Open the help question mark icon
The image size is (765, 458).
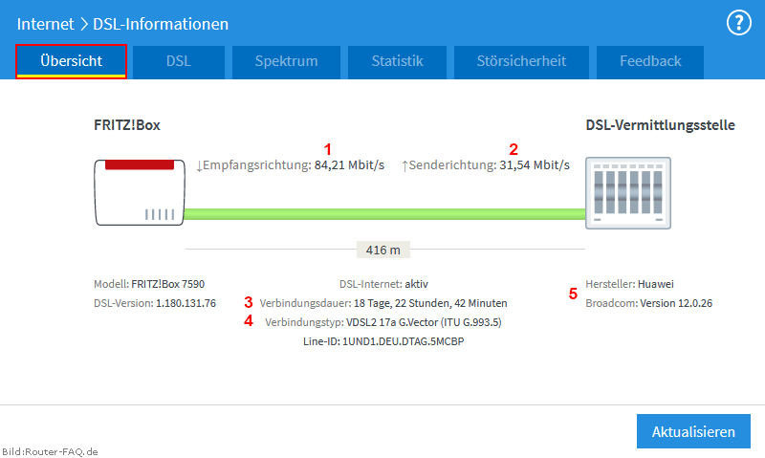click(x=739, y=22)
